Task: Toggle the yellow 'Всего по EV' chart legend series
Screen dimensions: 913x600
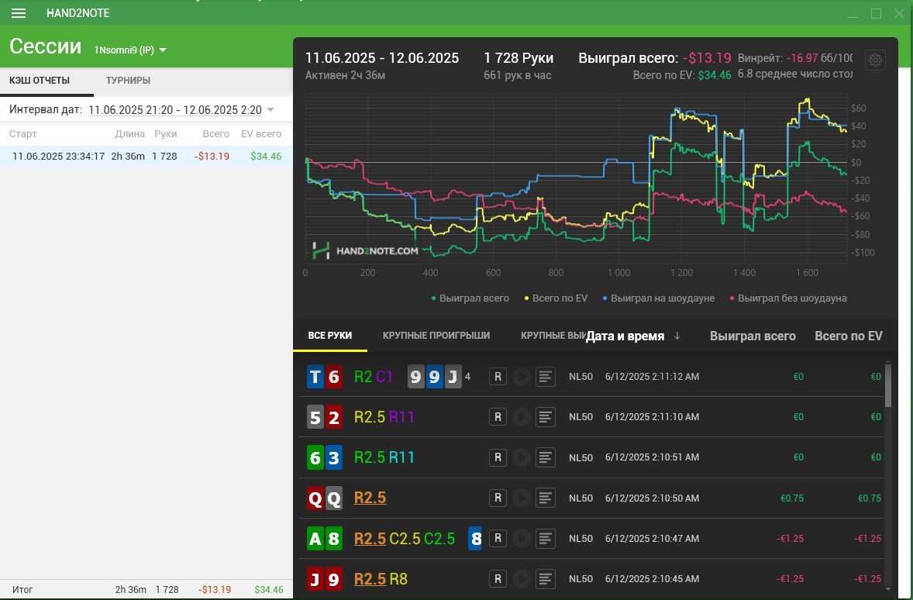Action: coord(556,298)
